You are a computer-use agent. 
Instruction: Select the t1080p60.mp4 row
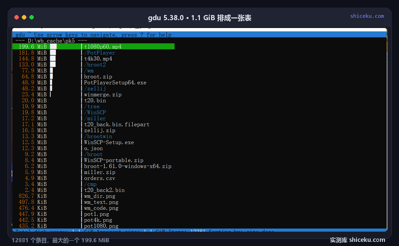click(x=93, y=46)
